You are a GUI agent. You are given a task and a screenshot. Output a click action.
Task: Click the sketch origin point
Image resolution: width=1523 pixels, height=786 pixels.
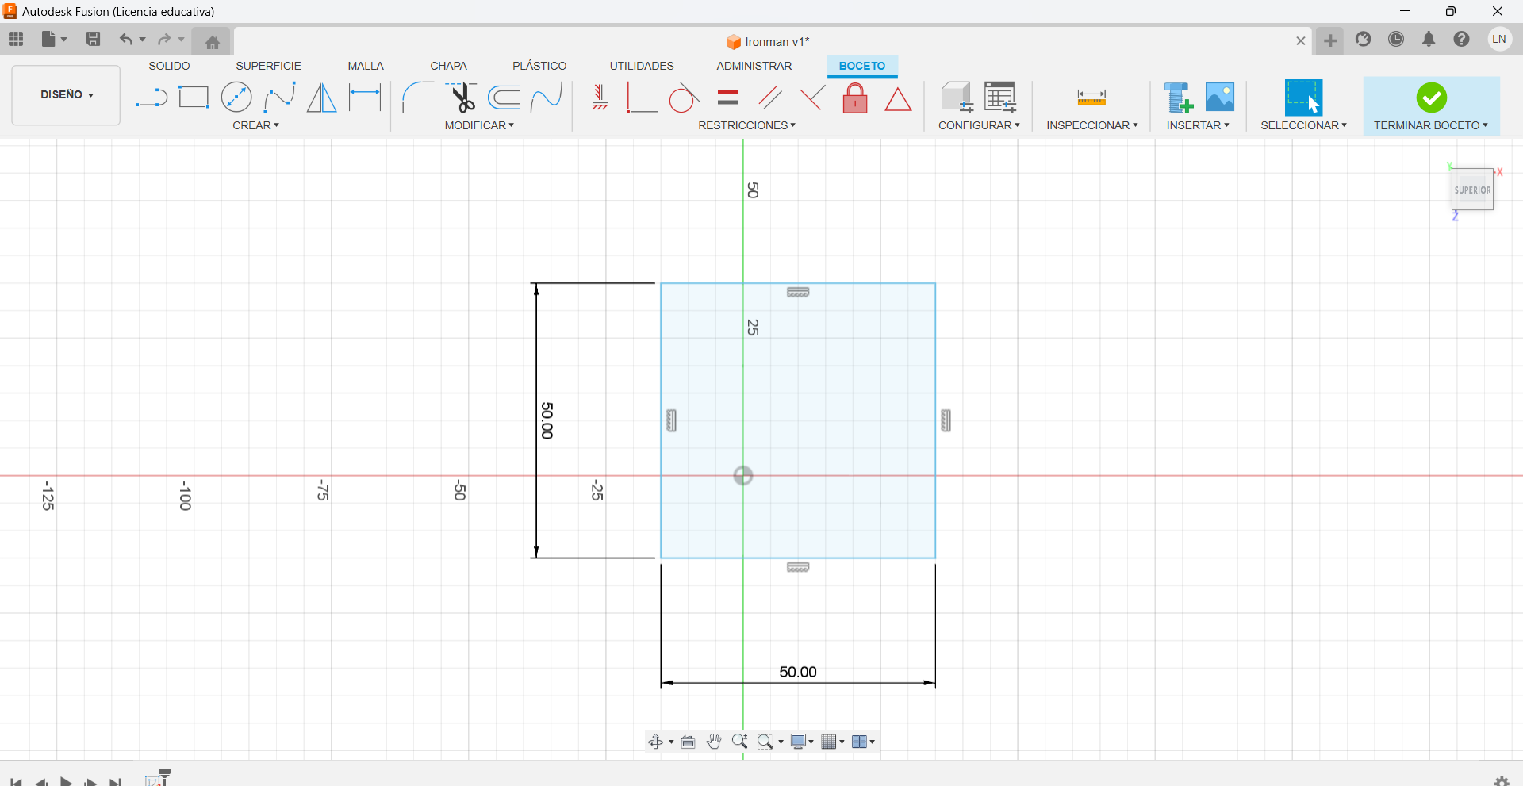743,476
